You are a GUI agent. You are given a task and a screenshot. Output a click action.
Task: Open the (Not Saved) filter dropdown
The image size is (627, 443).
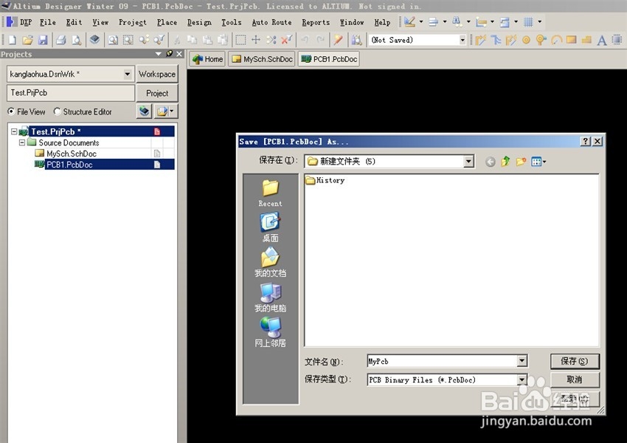coord(463,40)
